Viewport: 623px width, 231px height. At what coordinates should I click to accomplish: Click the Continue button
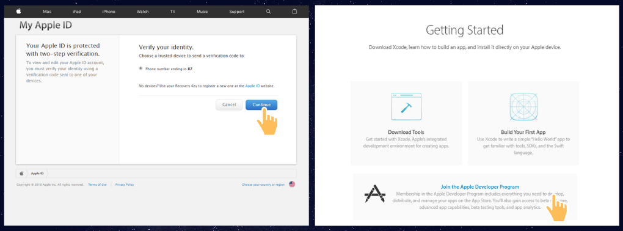(x=261, y=105)
